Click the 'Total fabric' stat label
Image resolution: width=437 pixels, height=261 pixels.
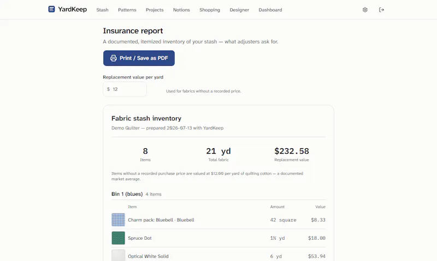[218, 160]
